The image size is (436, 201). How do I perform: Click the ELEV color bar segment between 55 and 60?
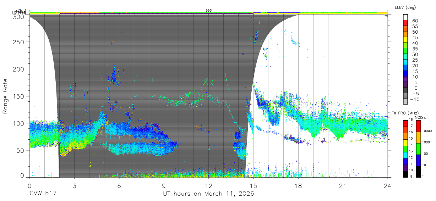(x=405, y=23)
